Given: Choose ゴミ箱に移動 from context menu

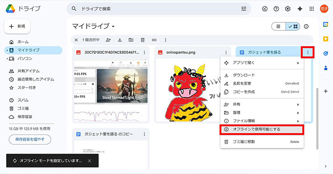Looking at the screenshot, I should (262, 142).
